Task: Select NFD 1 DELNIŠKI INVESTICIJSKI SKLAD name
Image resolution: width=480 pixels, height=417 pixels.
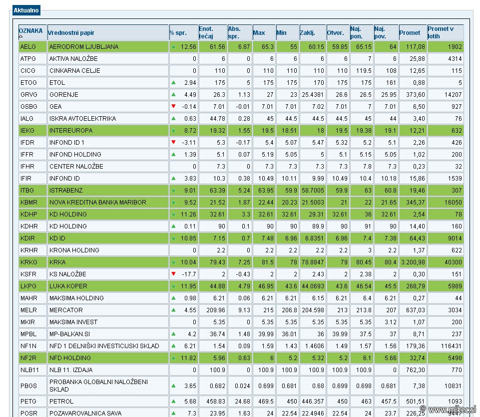Action: [x=104, y=346]
